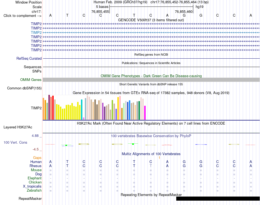
Task: Click the Rhesus species label
Action: 36,166
